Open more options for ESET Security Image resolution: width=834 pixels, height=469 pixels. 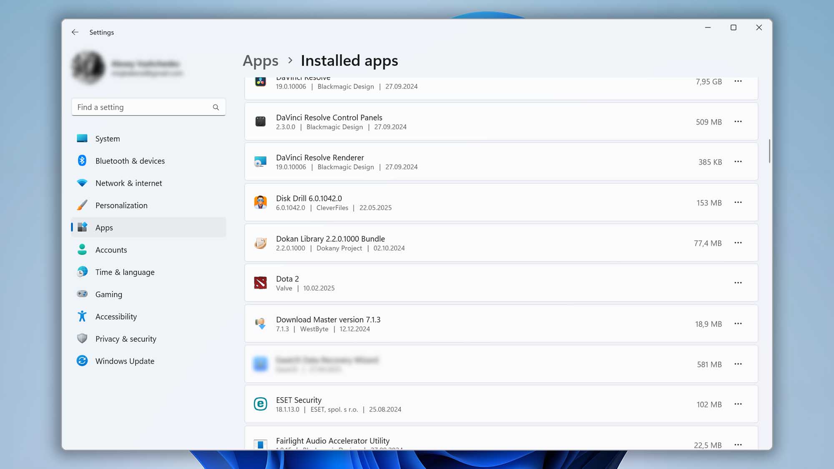[x=738, y=404]
